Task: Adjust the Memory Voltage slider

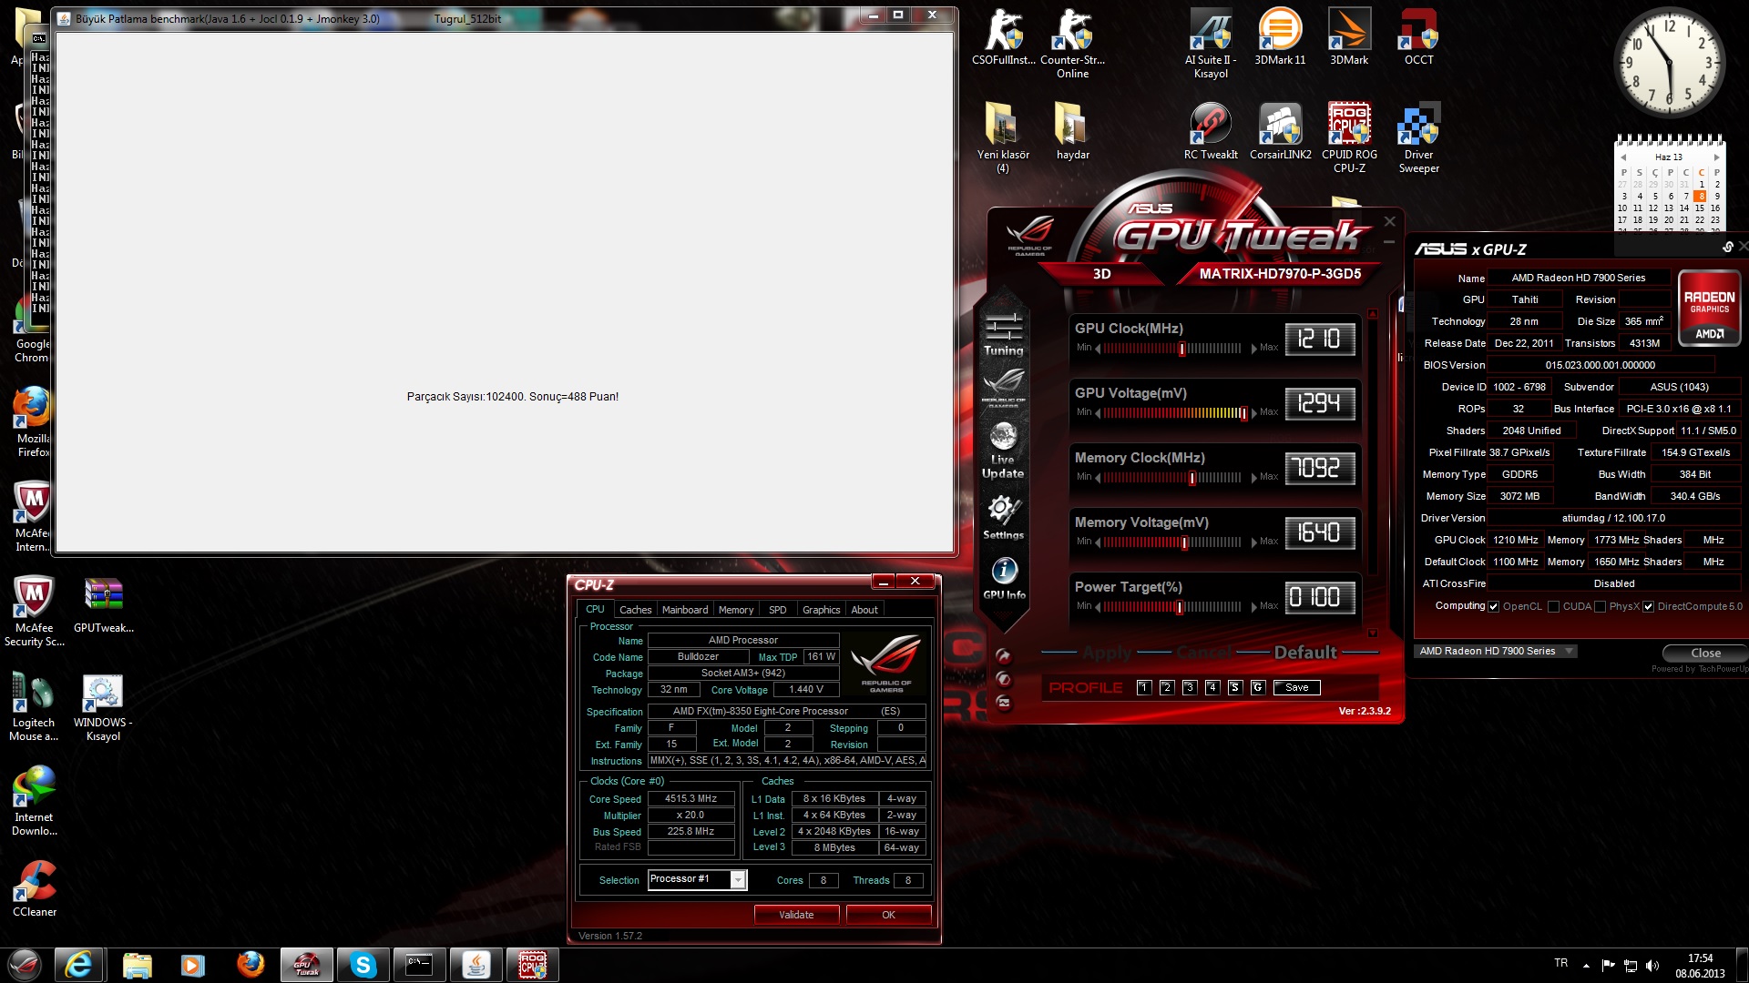Action: (x=1184, y=542)
